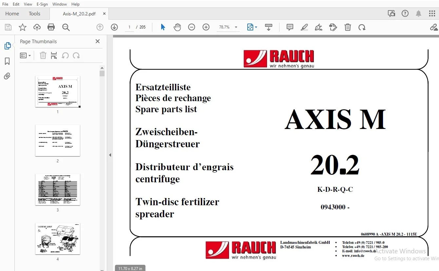The width and height of the screenshot is (439, 271).
Task: Click the current page number field
Action: [129, 27]
